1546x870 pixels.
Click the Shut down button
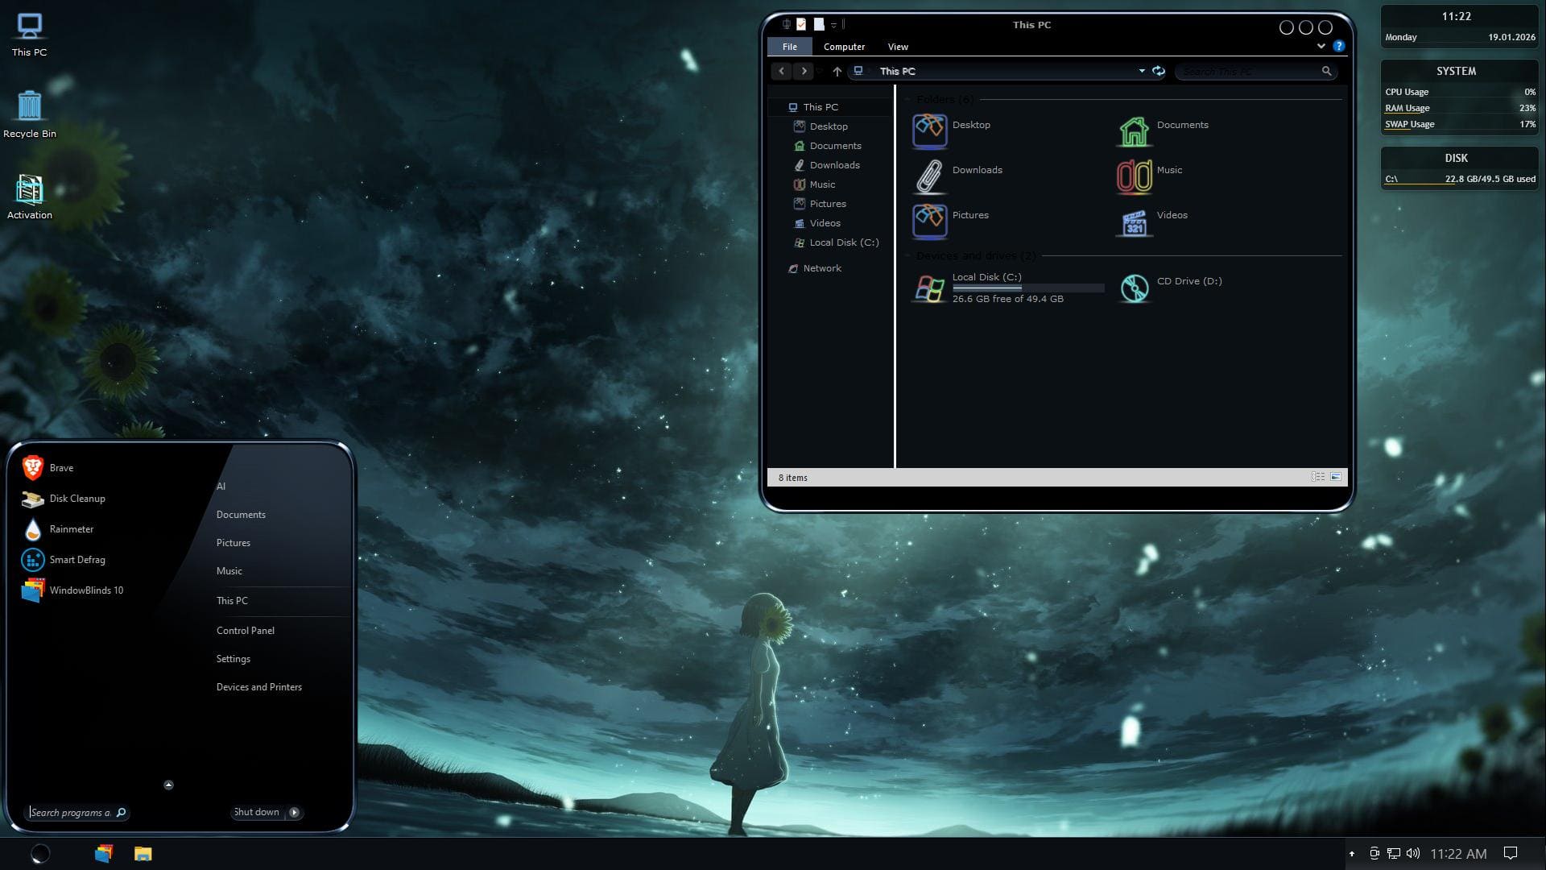tap(257, 812)
